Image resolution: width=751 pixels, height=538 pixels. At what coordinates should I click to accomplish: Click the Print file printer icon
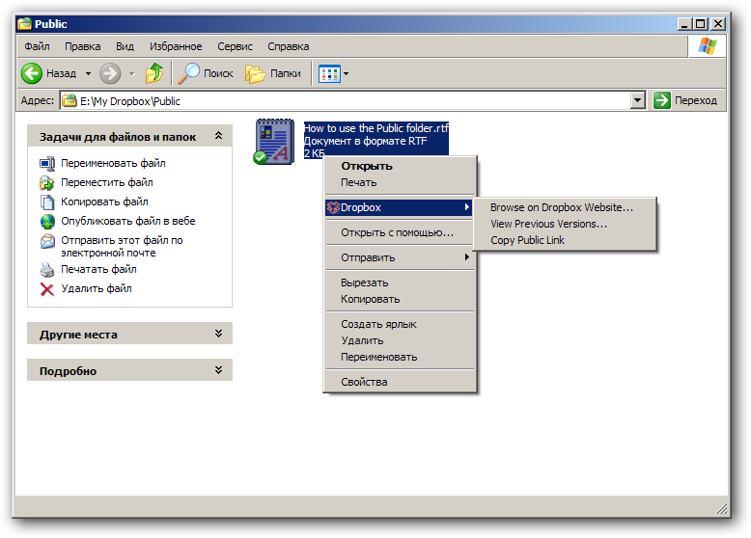pos(47,270)
